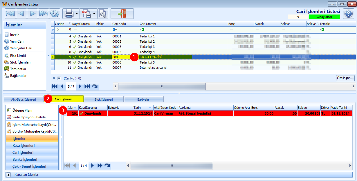Sort by Açıklama column header
The width and height of the screenshot is (357, 181).
click(205, 108)
